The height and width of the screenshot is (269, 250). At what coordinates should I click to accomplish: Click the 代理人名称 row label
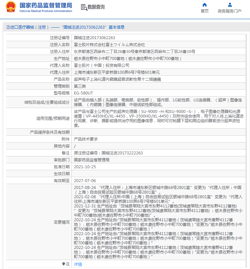60,66
